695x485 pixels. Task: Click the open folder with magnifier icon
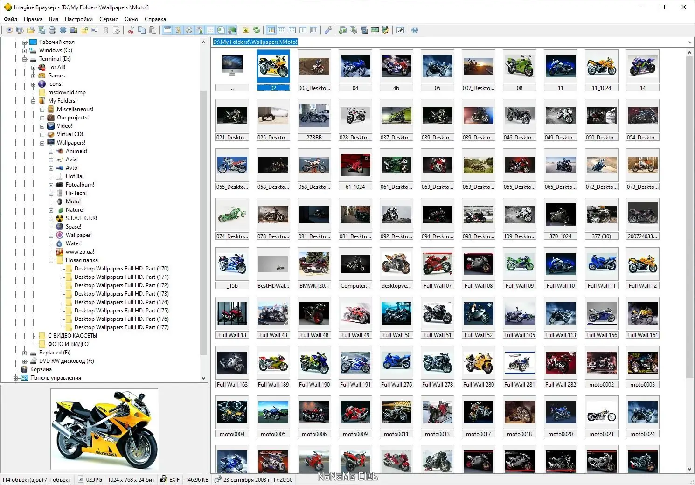pyautogui.click(x=30, y=30)
